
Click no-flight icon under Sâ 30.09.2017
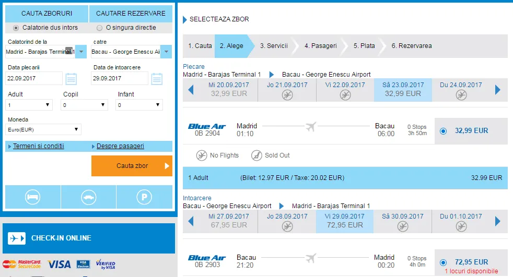(x=403, y=226)
